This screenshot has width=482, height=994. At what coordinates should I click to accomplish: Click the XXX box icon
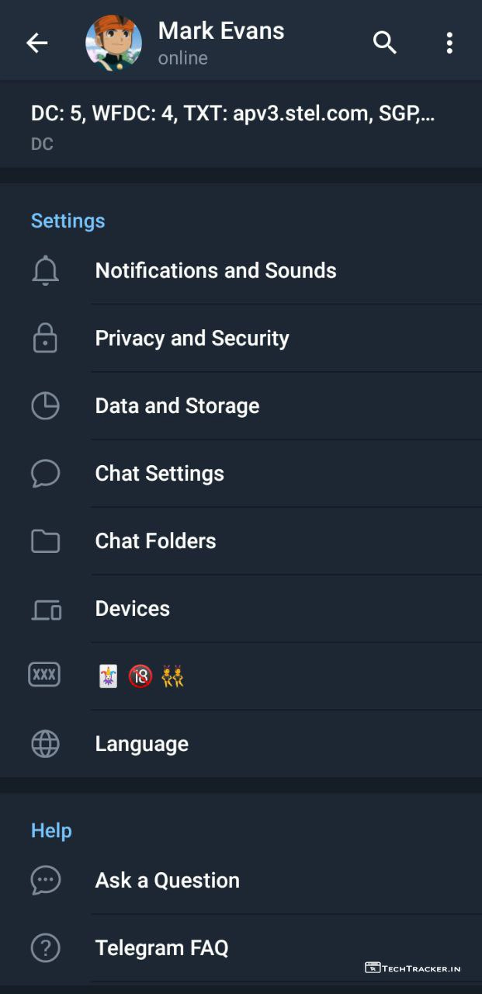click(44, 676)
